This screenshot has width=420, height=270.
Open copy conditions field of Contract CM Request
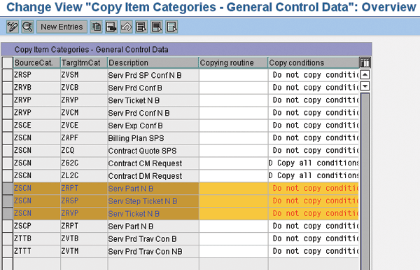[x=314, y=163]
